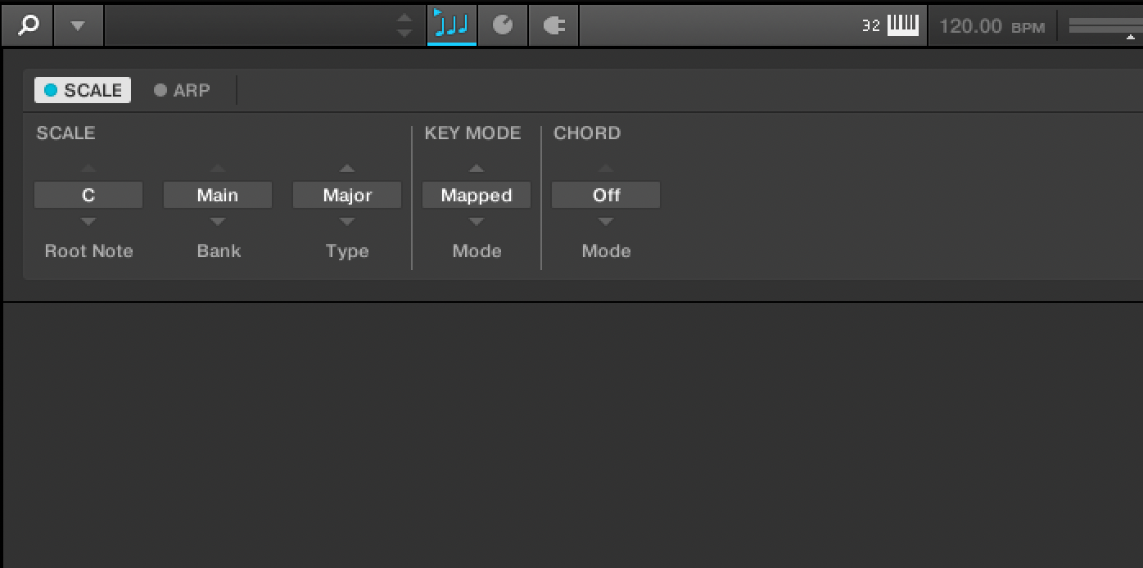
Task: Click the Chord Mode Off value
Action: [x=606, y=195]
